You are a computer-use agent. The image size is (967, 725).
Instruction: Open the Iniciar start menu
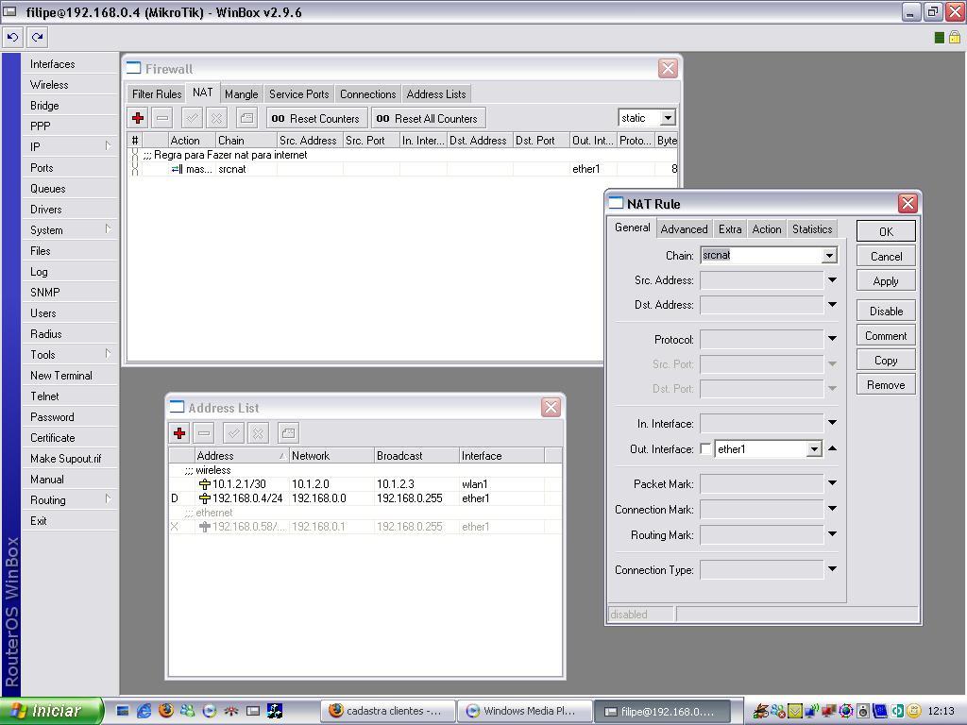click(x=51, y=711)
